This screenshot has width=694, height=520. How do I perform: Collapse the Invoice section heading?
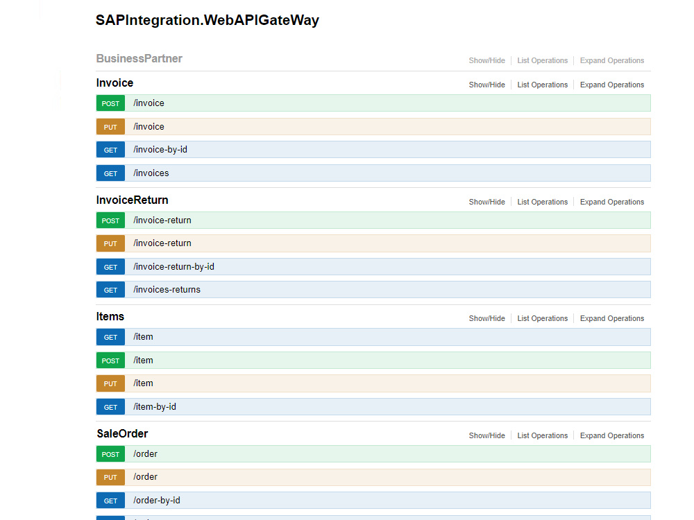click(115, 83)
